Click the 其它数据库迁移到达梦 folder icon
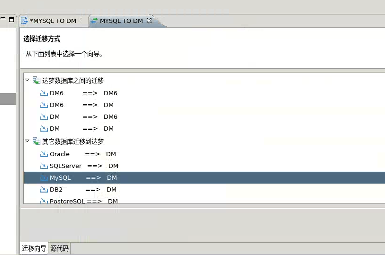385x255 pixels. (x=36, y=141)
